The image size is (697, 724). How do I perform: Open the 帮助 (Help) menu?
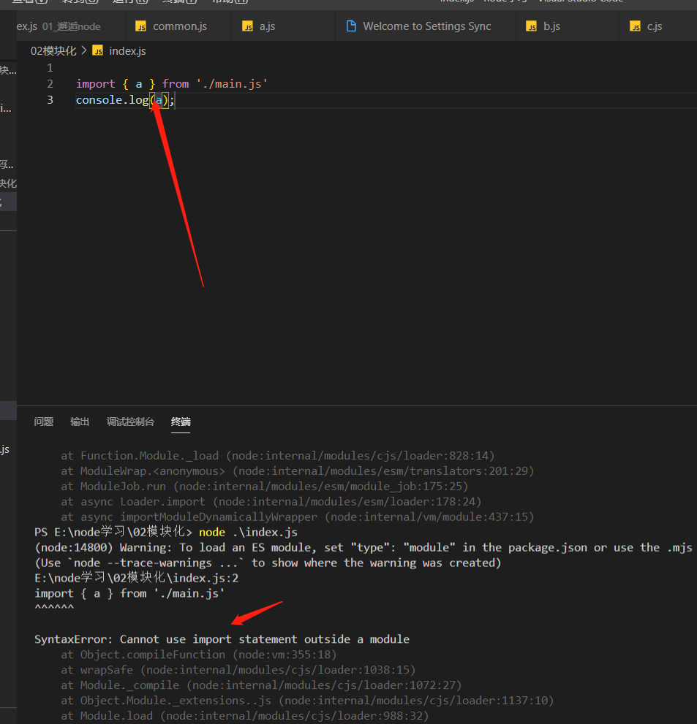(x=229, y=2)
